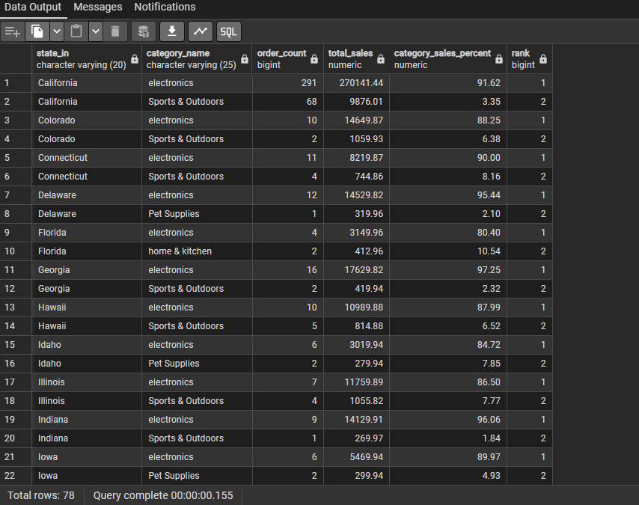Select the Data Output tab
Screen dimensions: 639x505
tap(34, 7)
